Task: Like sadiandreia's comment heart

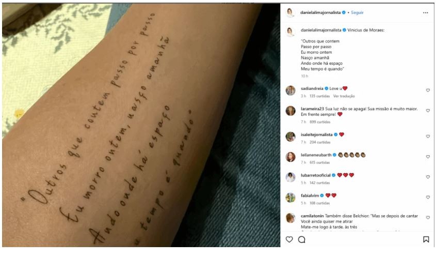Action: 428,90
